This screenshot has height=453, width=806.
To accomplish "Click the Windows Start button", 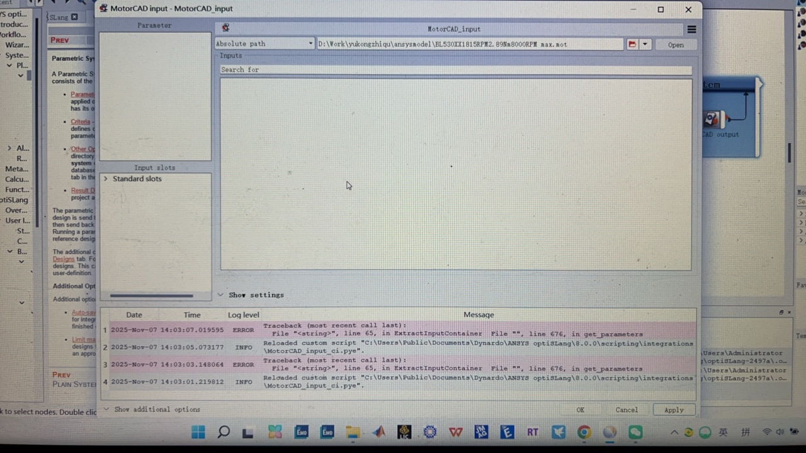I will (x=198, y=432).
